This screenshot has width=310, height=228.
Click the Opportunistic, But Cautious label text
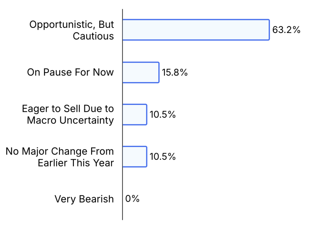(x=71, y=30)
